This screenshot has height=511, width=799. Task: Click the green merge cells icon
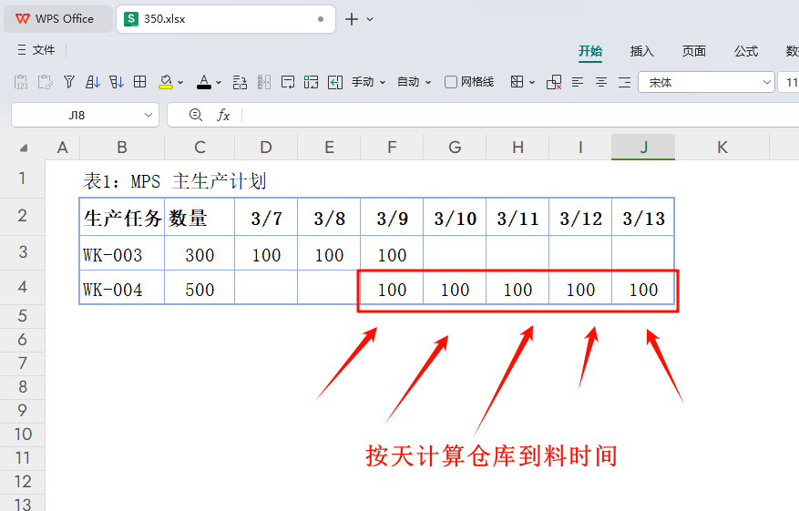[x=311, y=82]
